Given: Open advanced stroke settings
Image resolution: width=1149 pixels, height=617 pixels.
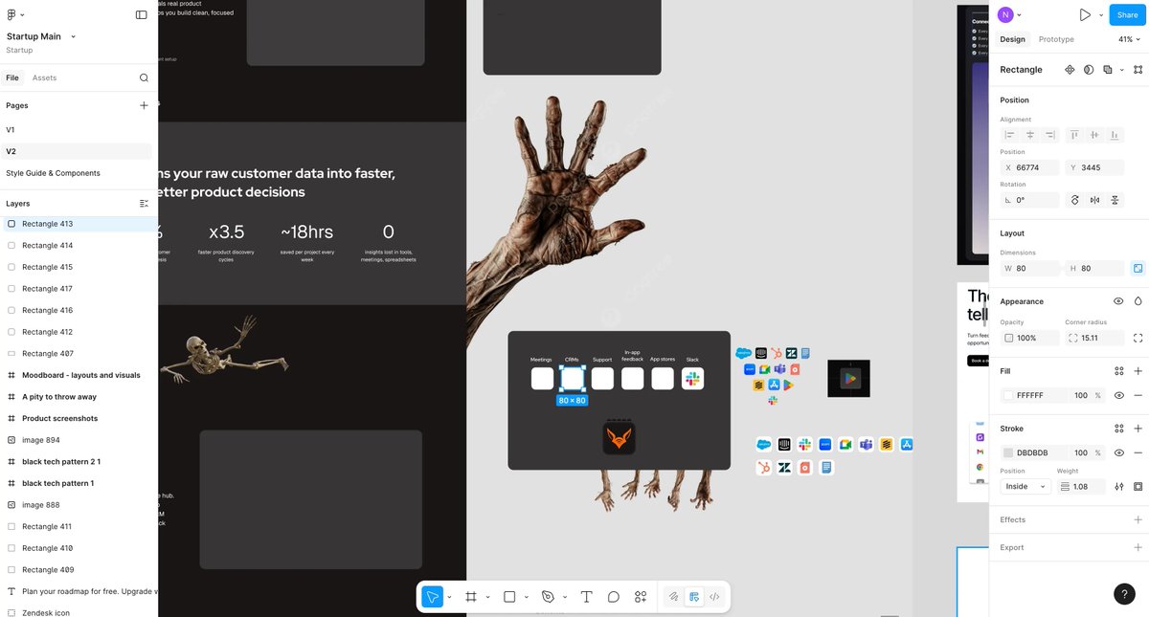Looking at the screenshot, I should tap(1118, 487).
